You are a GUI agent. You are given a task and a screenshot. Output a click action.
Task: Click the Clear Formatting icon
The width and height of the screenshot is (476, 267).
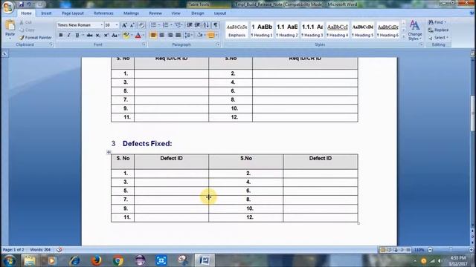(x=141, y=25)
